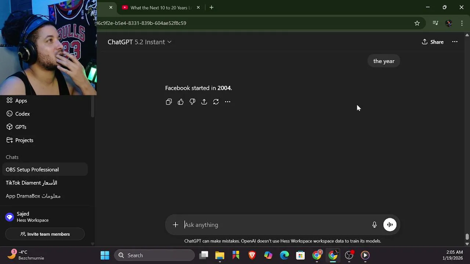
Task: Give thumbs up to the response
Action: pos(181,102)
